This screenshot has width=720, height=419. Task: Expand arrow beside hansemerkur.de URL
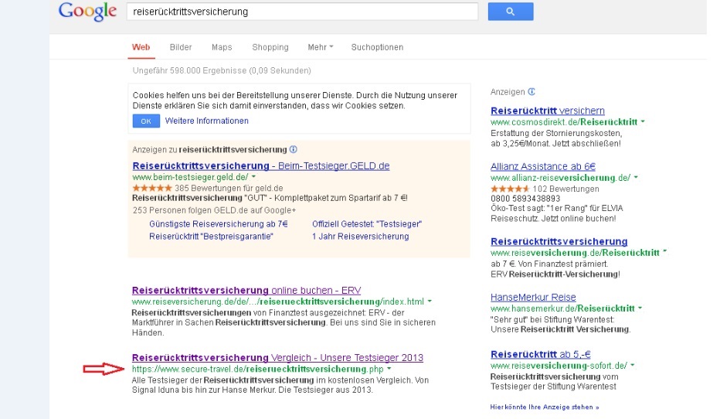point(640,308)
